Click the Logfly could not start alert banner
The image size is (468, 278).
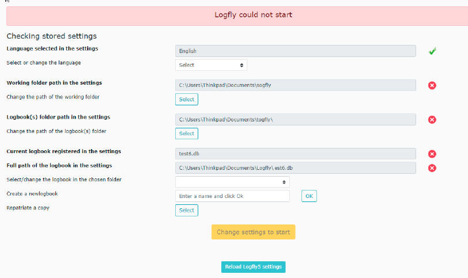[x=237, y=16]
